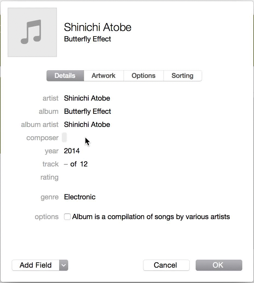Open the Artwork tab
Viewport: 254px width, 283px height.
pos(103,76)
